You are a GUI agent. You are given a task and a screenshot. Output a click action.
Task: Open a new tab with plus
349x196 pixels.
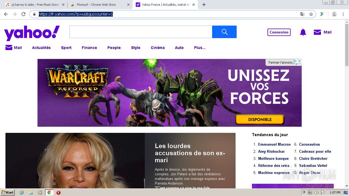point(204,5)
